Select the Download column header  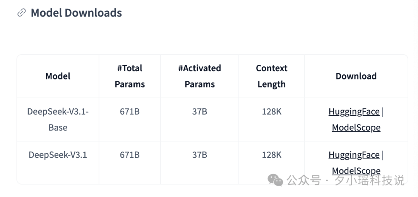tap(356, 76)
